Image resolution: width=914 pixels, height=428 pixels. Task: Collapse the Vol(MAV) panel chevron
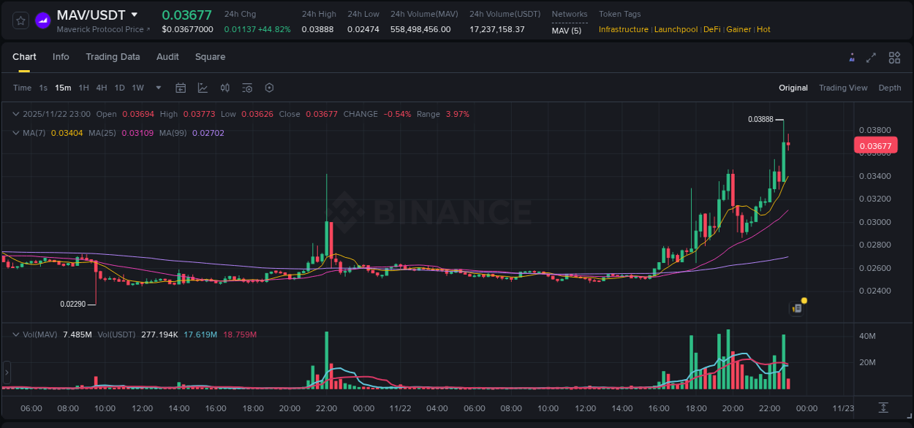coord(15,334)
